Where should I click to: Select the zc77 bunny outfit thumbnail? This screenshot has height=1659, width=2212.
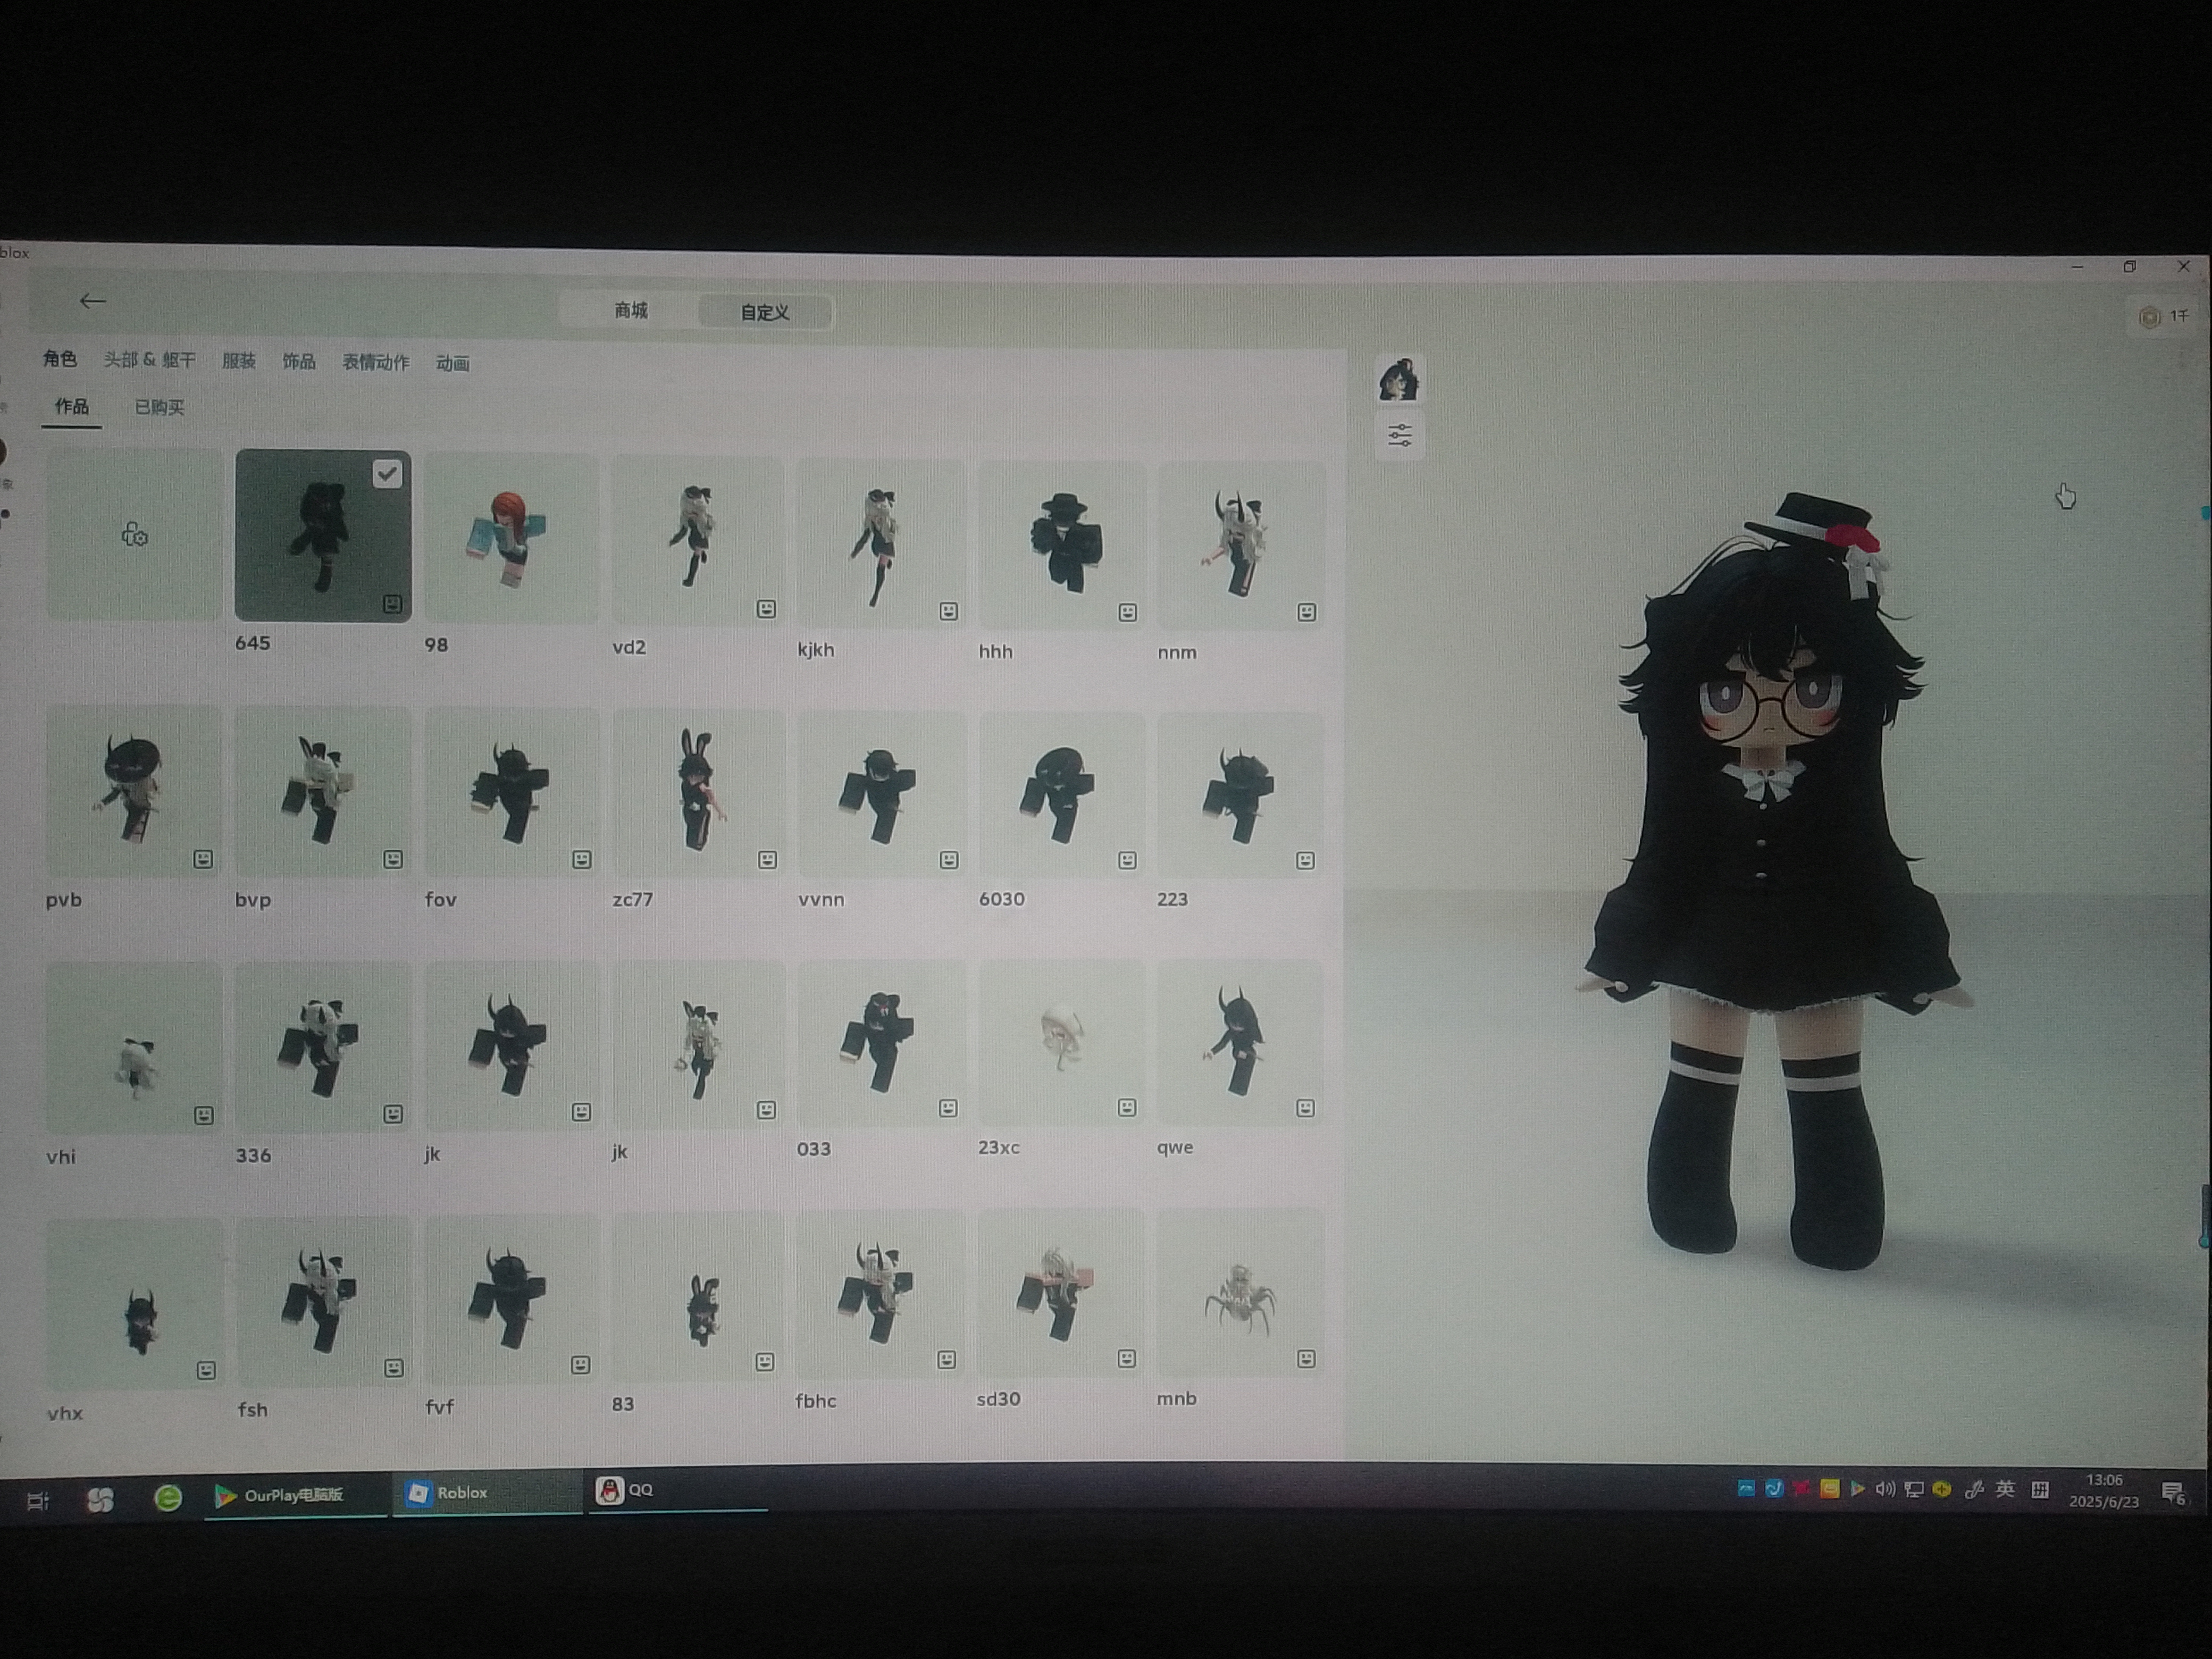698,794
